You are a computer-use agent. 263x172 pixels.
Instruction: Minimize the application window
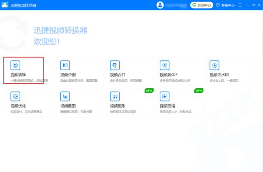pyautogui.click(x=248, y=5)
